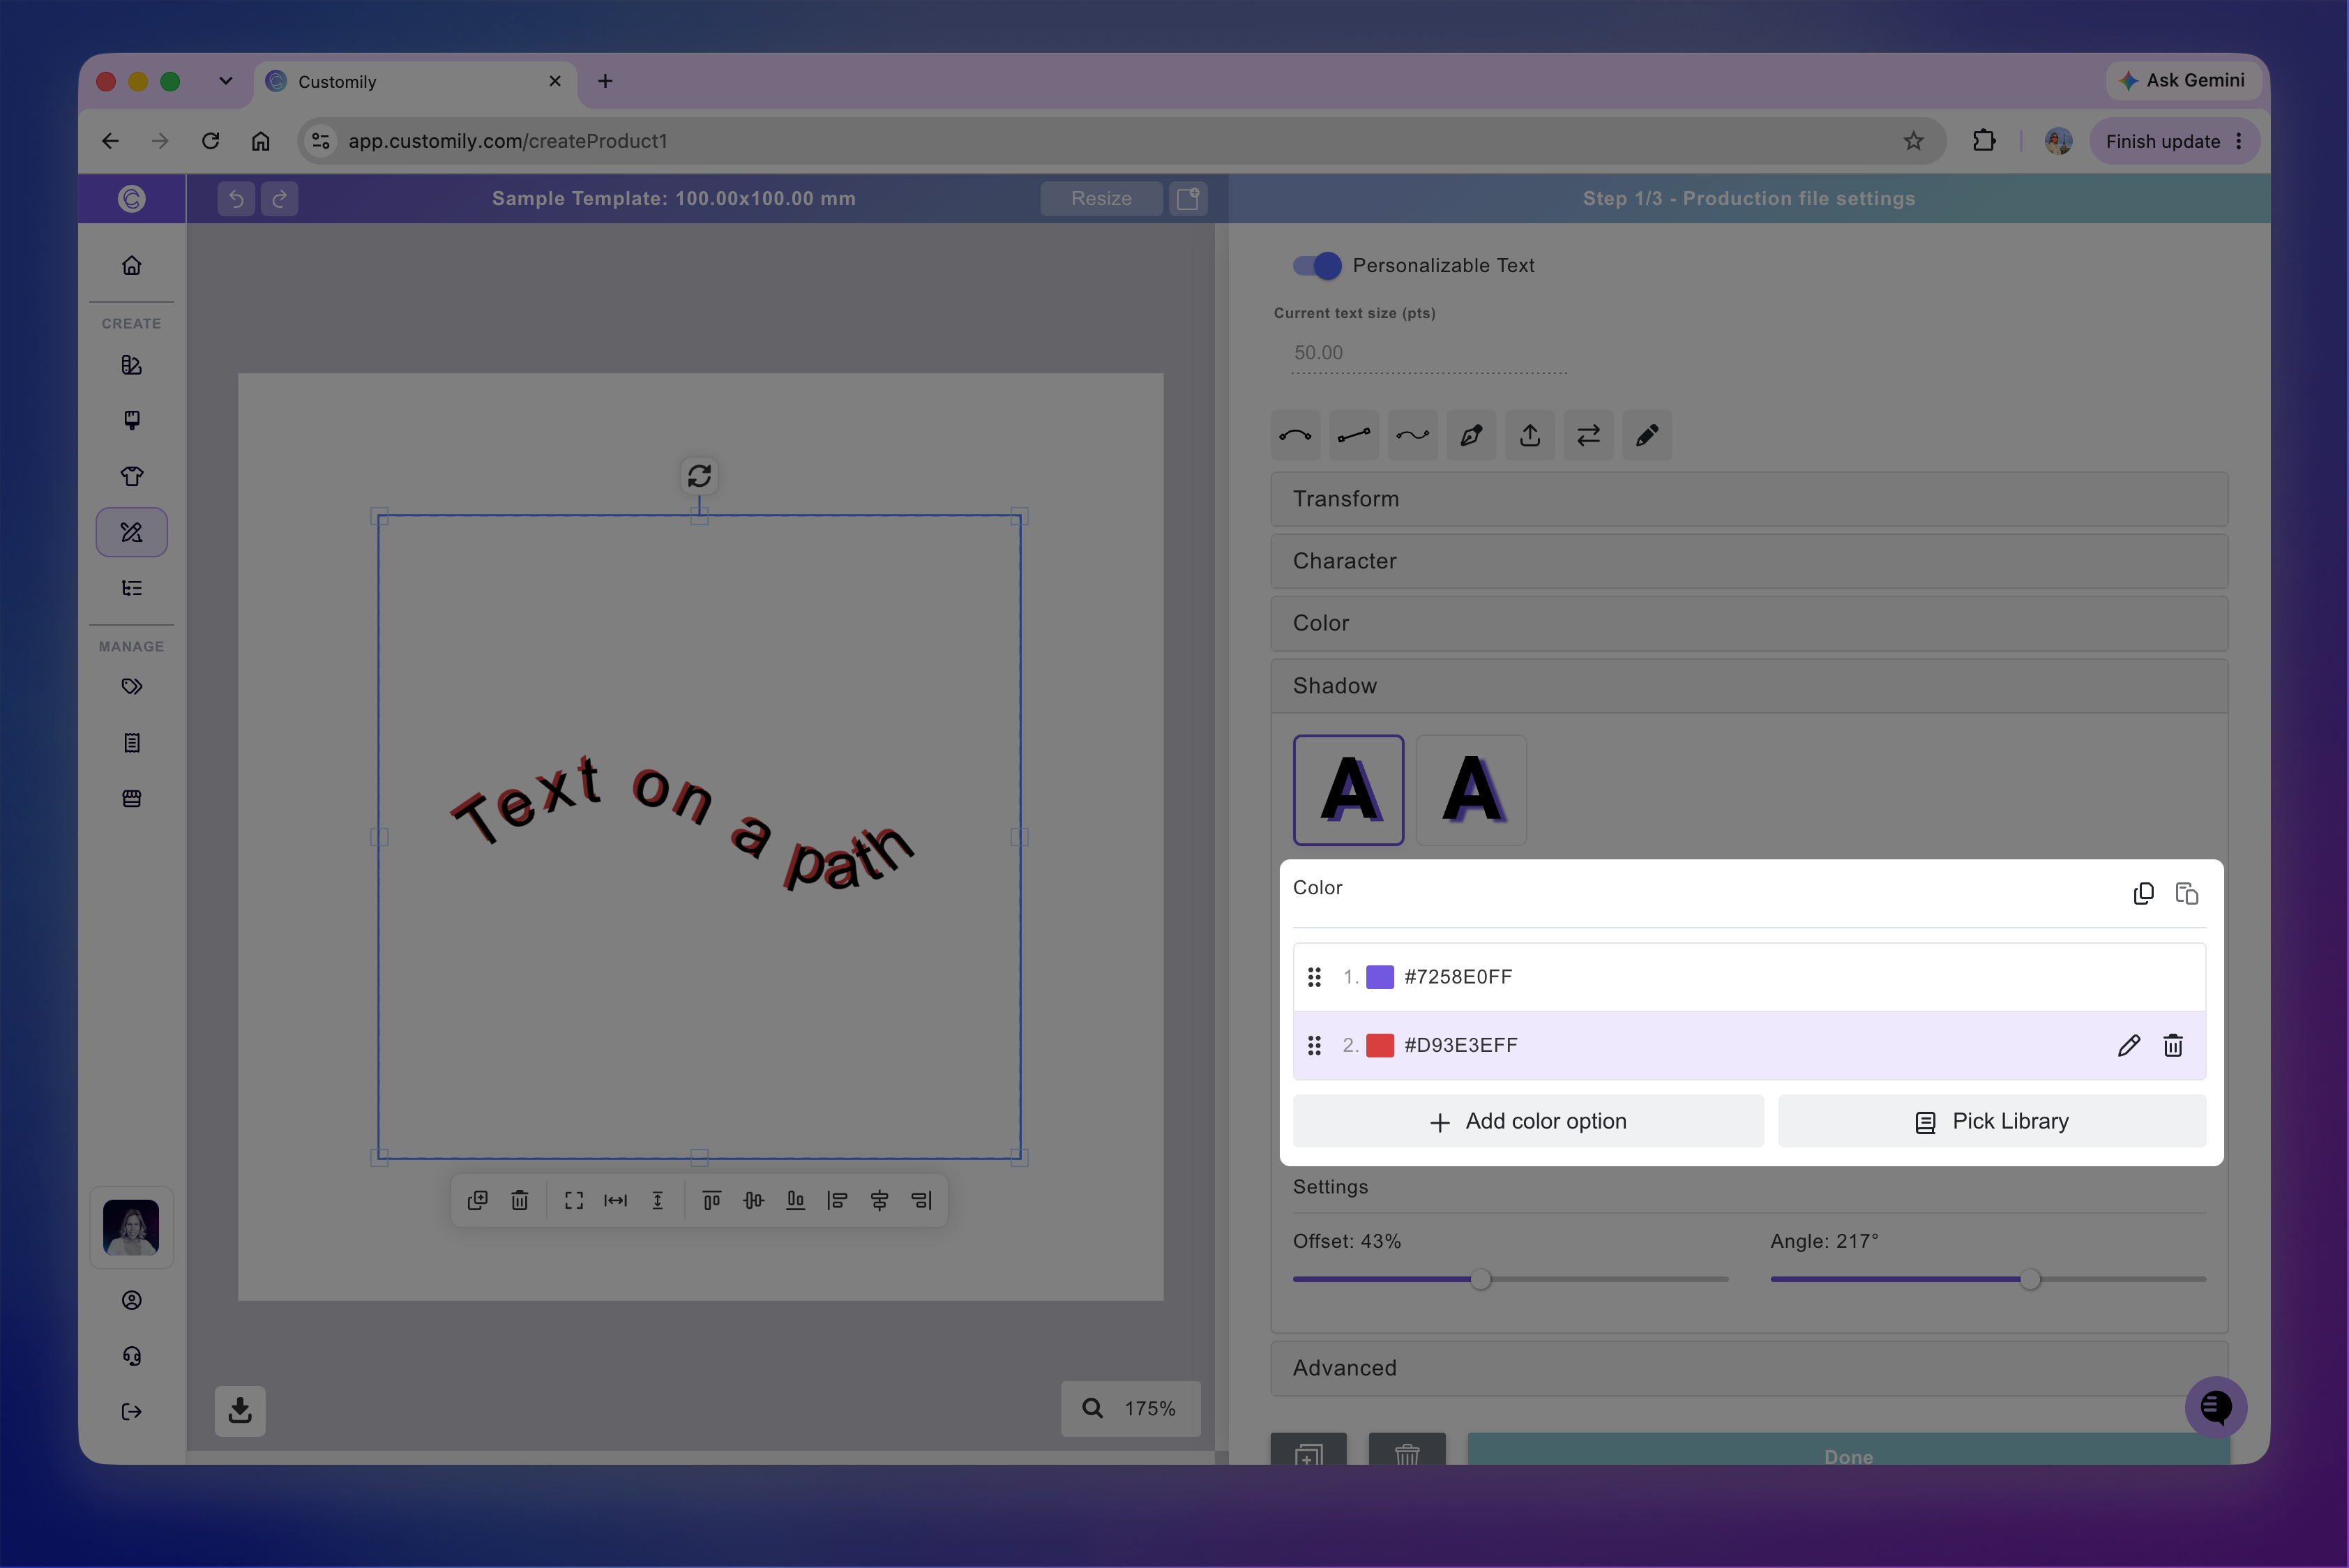Align element to bottom
This screenshot has width=2349, height=1568.
click(x=796, y=1200)
